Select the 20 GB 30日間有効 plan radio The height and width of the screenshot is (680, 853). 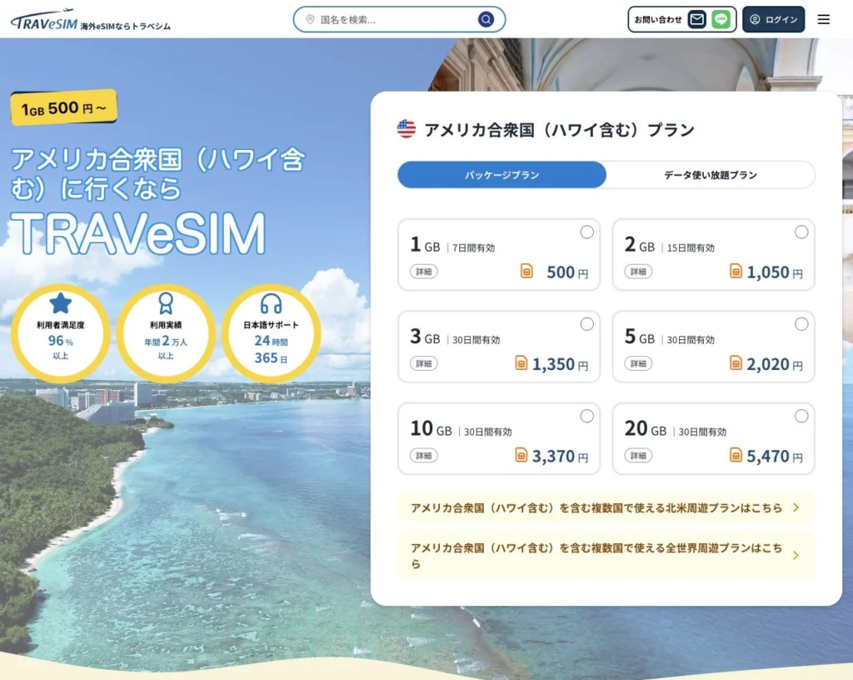pyautogui.click(x=801, y=416)
